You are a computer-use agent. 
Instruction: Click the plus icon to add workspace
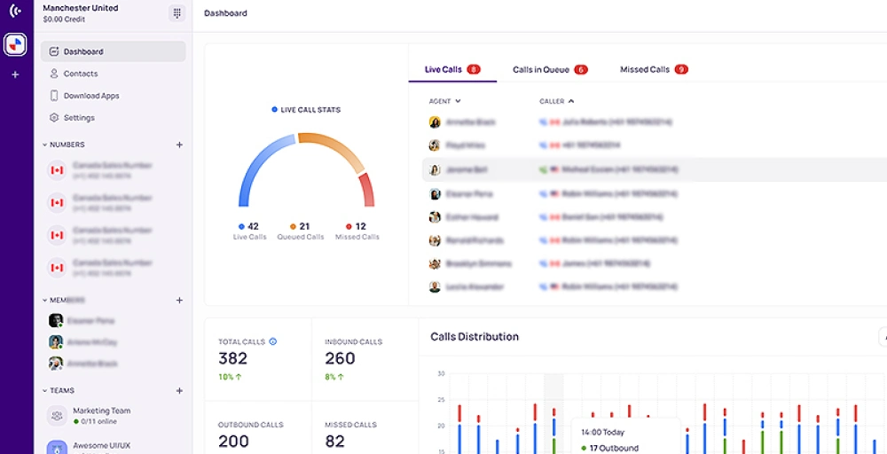click(x=15, y=74)
